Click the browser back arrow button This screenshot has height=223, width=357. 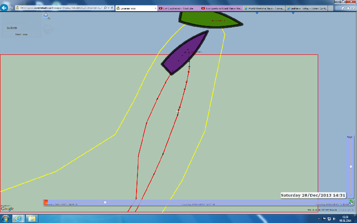[4, 8]
